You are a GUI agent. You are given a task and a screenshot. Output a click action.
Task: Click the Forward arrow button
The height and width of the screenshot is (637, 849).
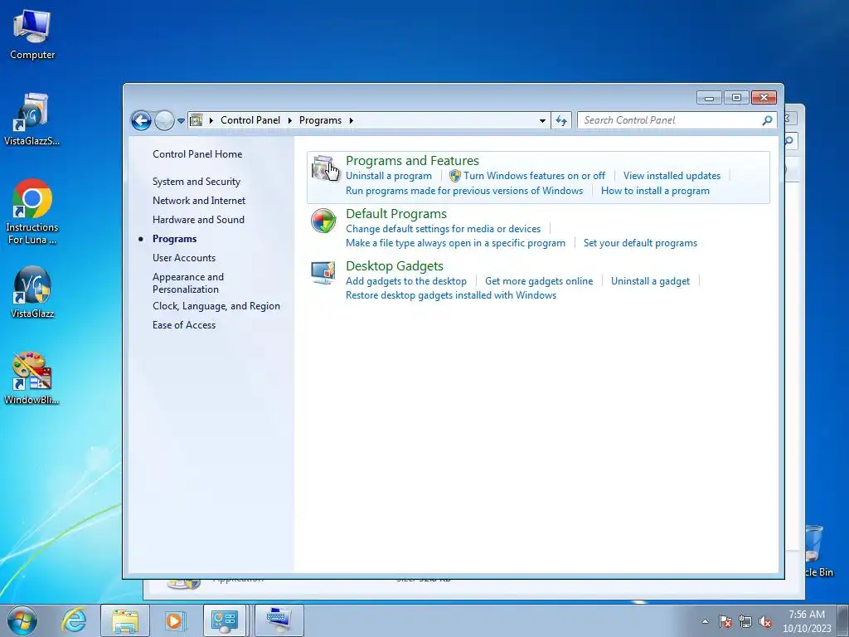point(164,120)
